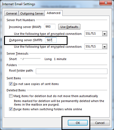The width and height of the screenshot is (114, 130).
Task: Select the Advanced tab
Action: coord(54,13)
